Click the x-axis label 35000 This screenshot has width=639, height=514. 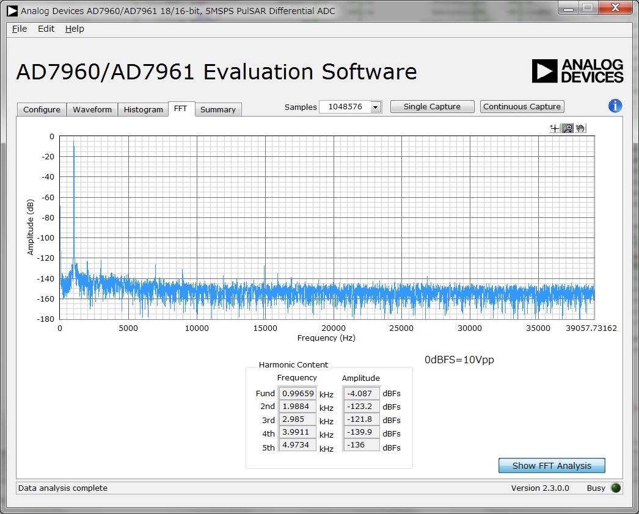(538, 328)
